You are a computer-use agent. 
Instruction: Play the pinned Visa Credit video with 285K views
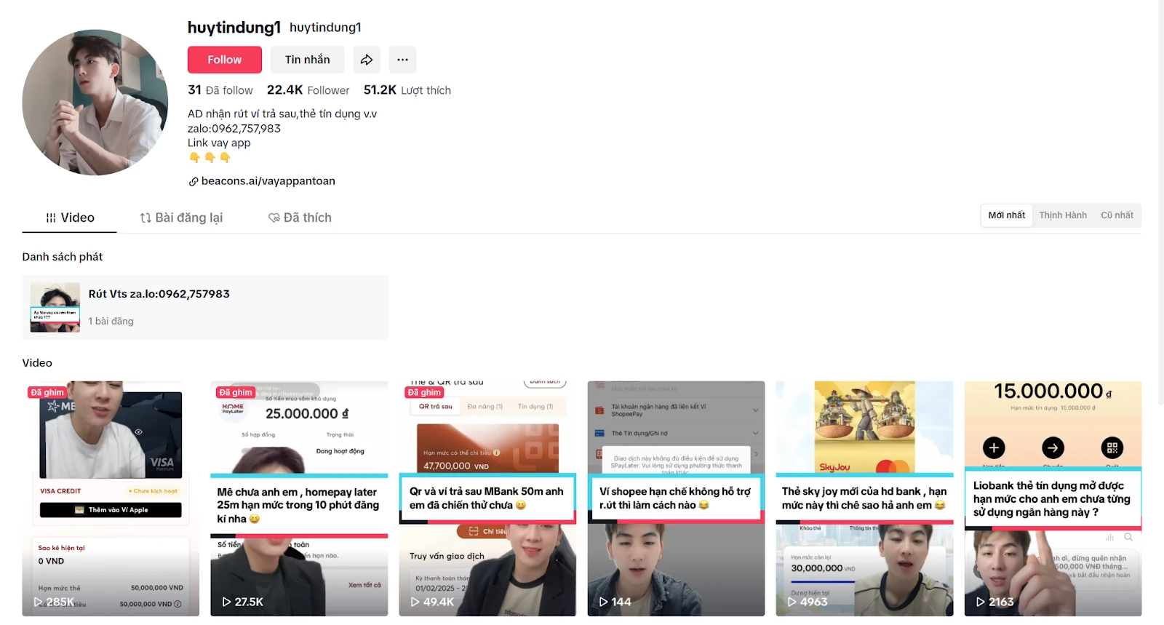pos(111,498)
